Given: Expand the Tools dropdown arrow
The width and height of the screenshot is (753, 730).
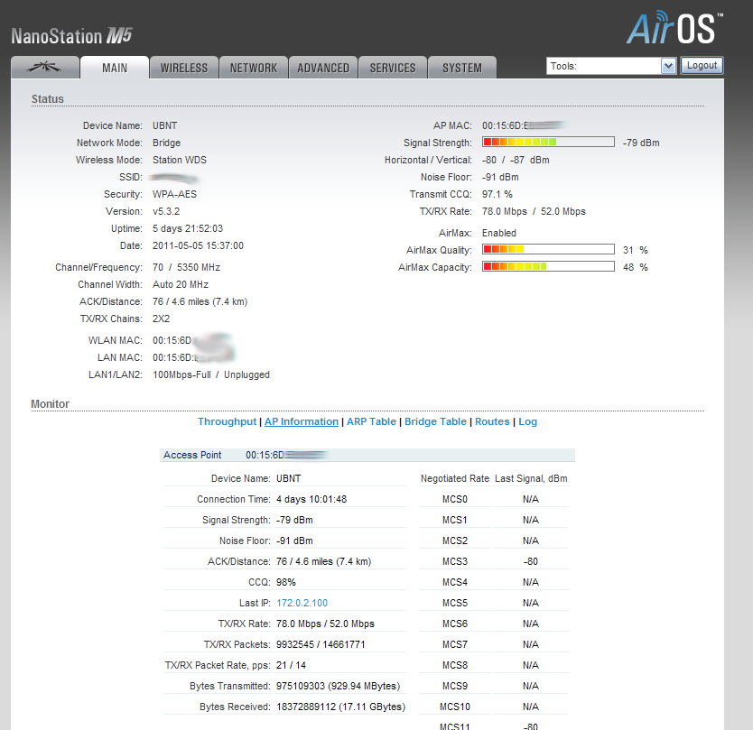Looking at the screenshot, I should point(668,66).
